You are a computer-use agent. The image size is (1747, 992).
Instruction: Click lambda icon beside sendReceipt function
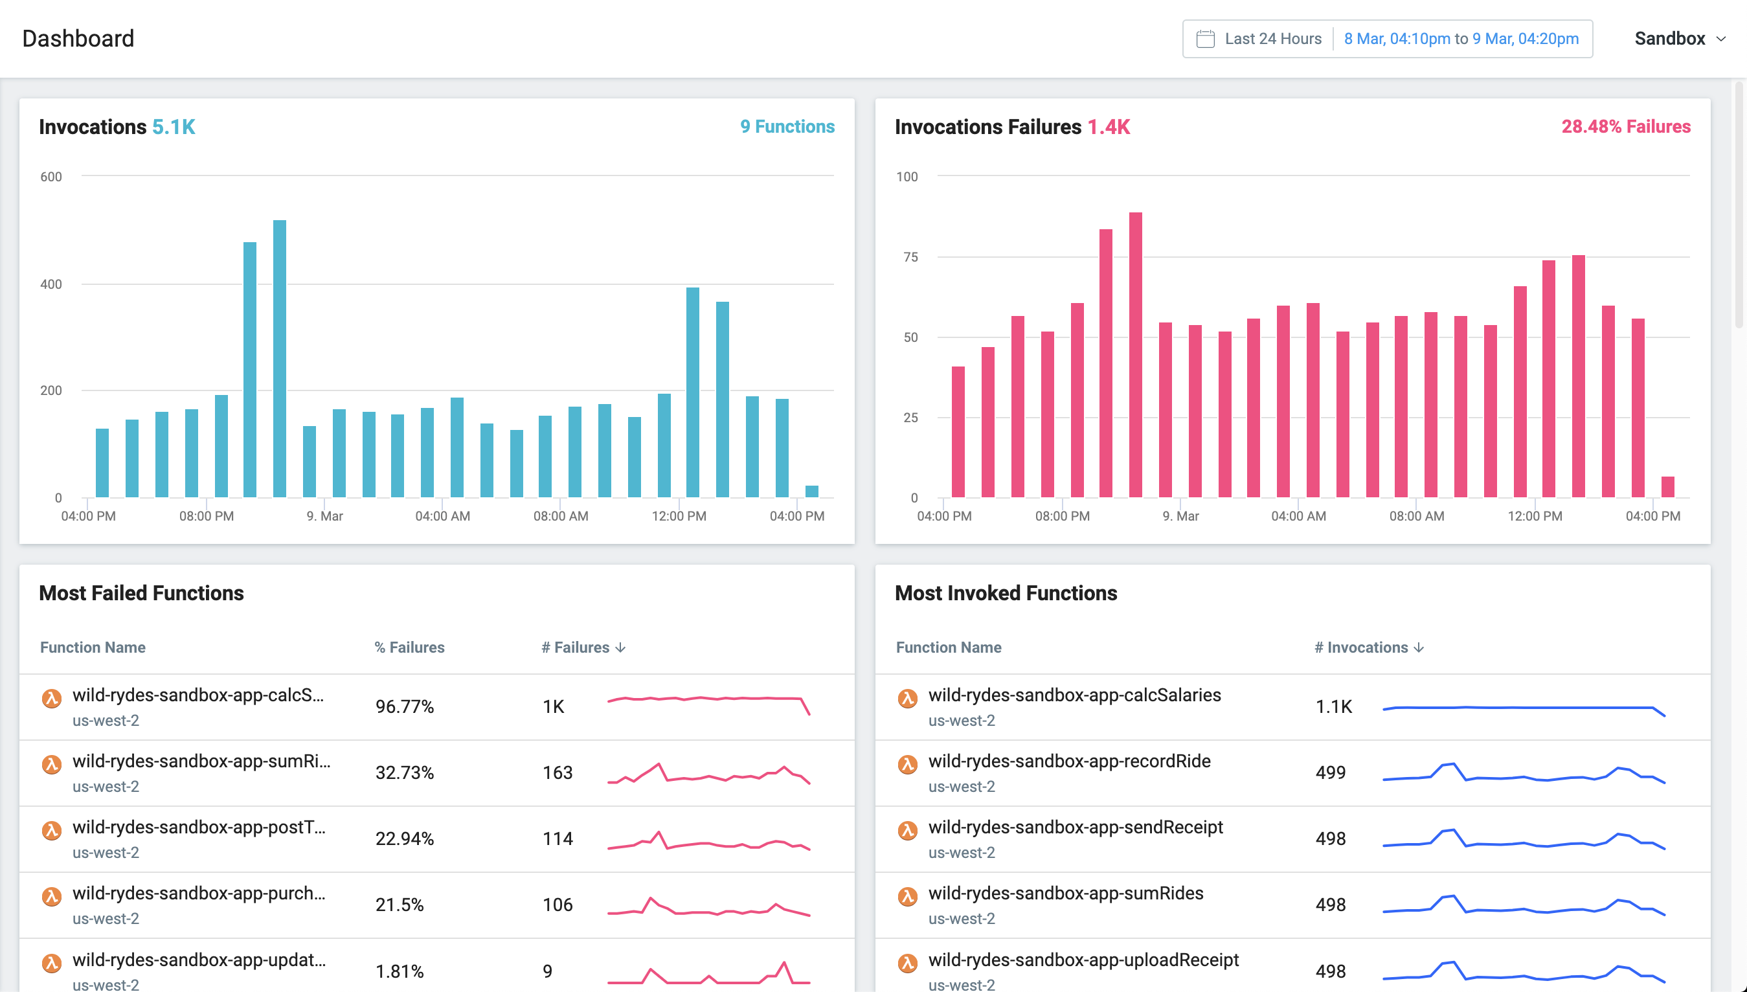click(x=907, y=831)
